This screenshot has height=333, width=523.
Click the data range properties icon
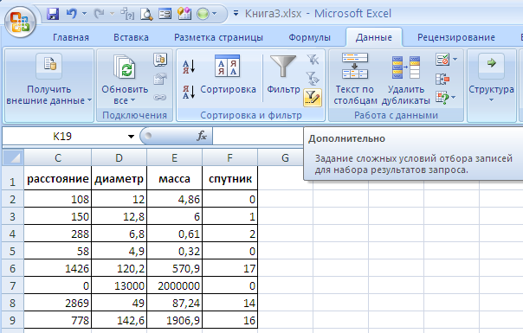coord(160,80)
